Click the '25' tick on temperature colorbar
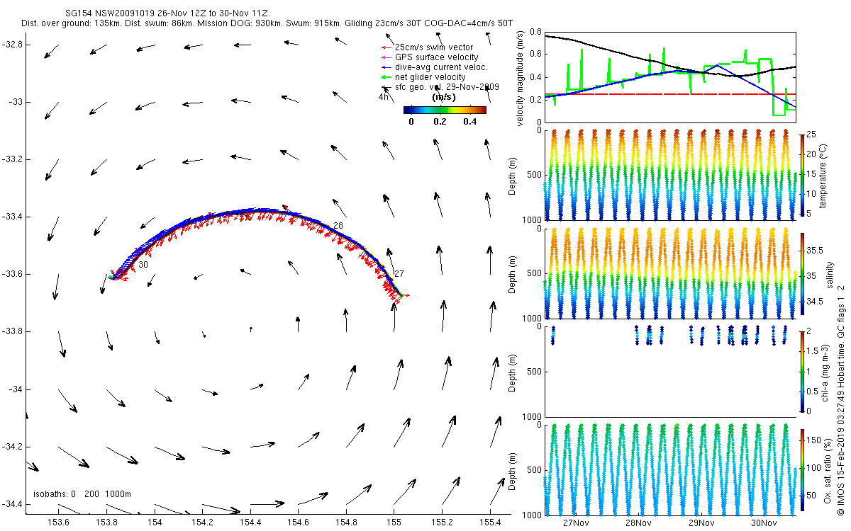 [x=812, y=134]
